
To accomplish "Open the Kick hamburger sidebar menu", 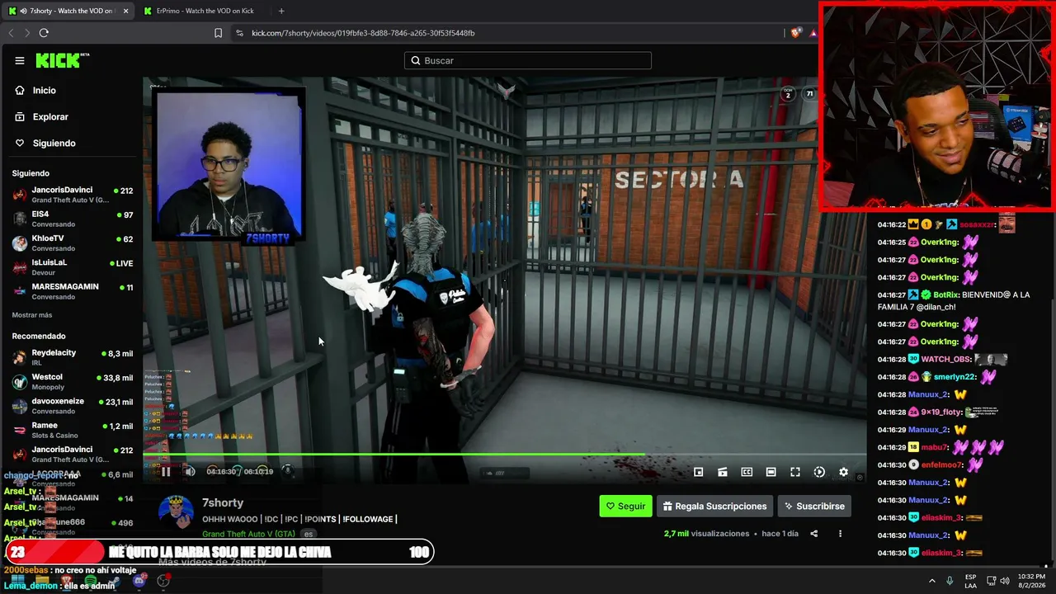I will [20, 60].
